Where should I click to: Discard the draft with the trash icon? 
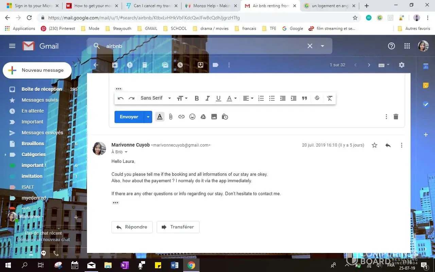coord(396,117)
